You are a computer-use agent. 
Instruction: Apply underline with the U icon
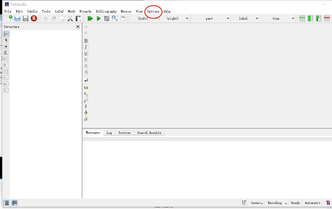(x=86, y=53)
